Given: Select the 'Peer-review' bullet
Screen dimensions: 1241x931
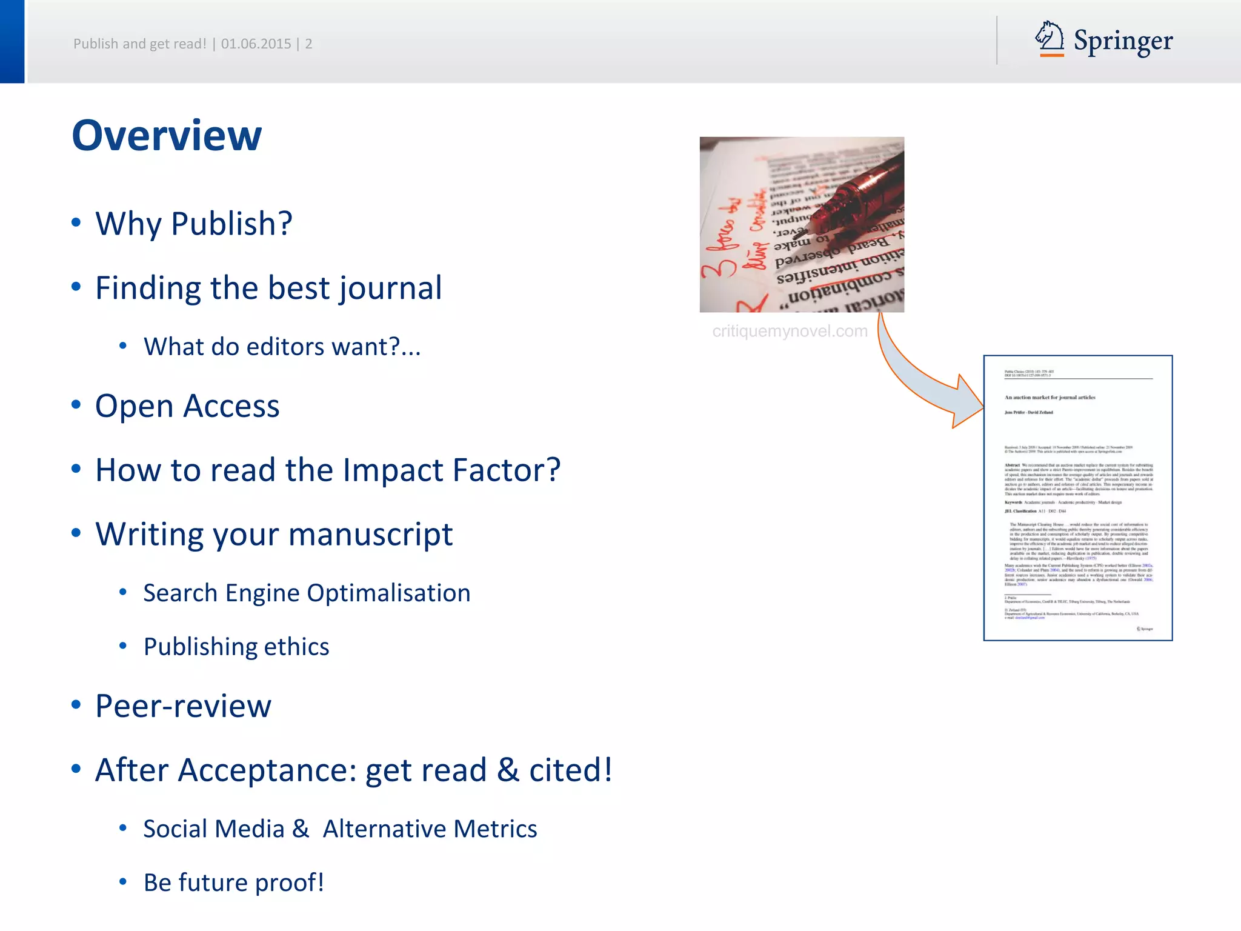Looking at the screenshot, I should (x=183, y=706).
